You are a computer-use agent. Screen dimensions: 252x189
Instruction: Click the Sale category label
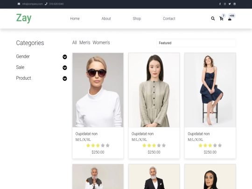pos(20,67)
